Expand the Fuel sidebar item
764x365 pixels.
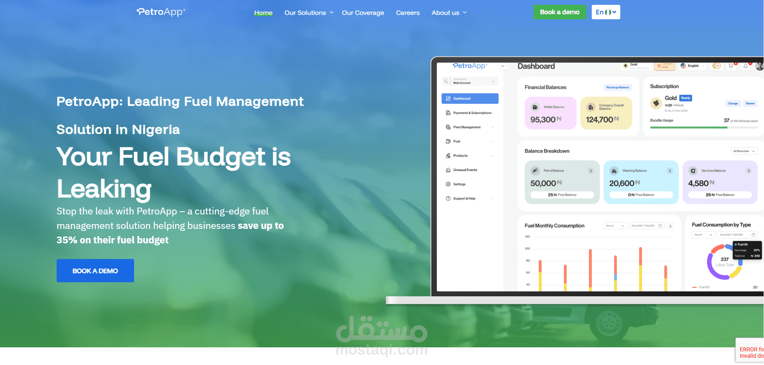pos(470,141)
